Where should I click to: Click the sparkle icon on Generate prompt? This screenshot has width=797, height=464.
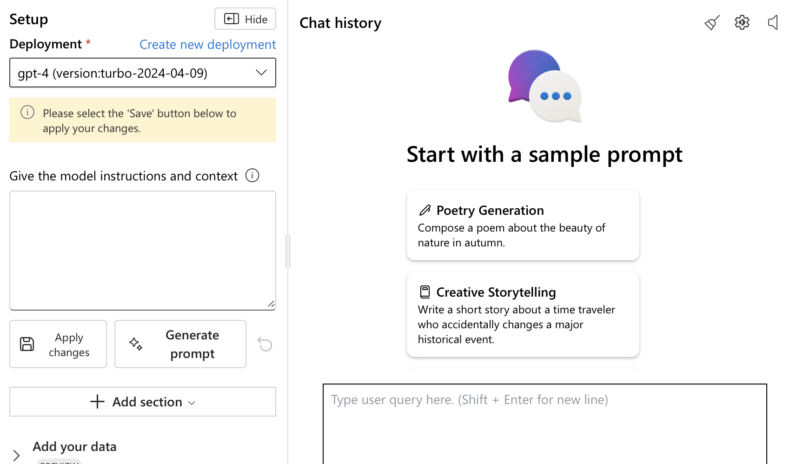[x=136, y=344]
